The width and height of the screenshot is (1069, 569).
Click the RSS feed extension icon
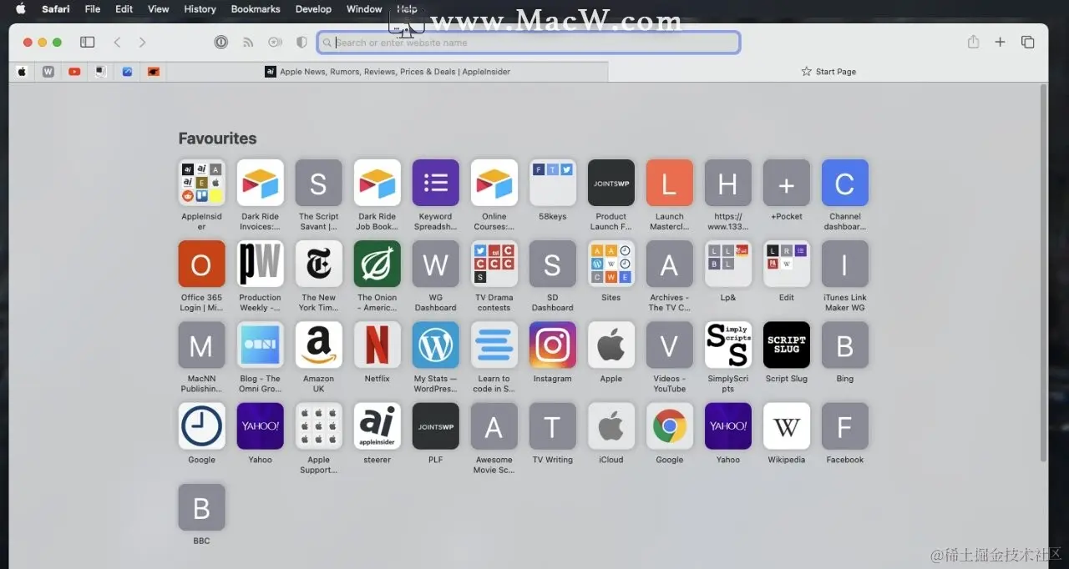click(248, 42)
